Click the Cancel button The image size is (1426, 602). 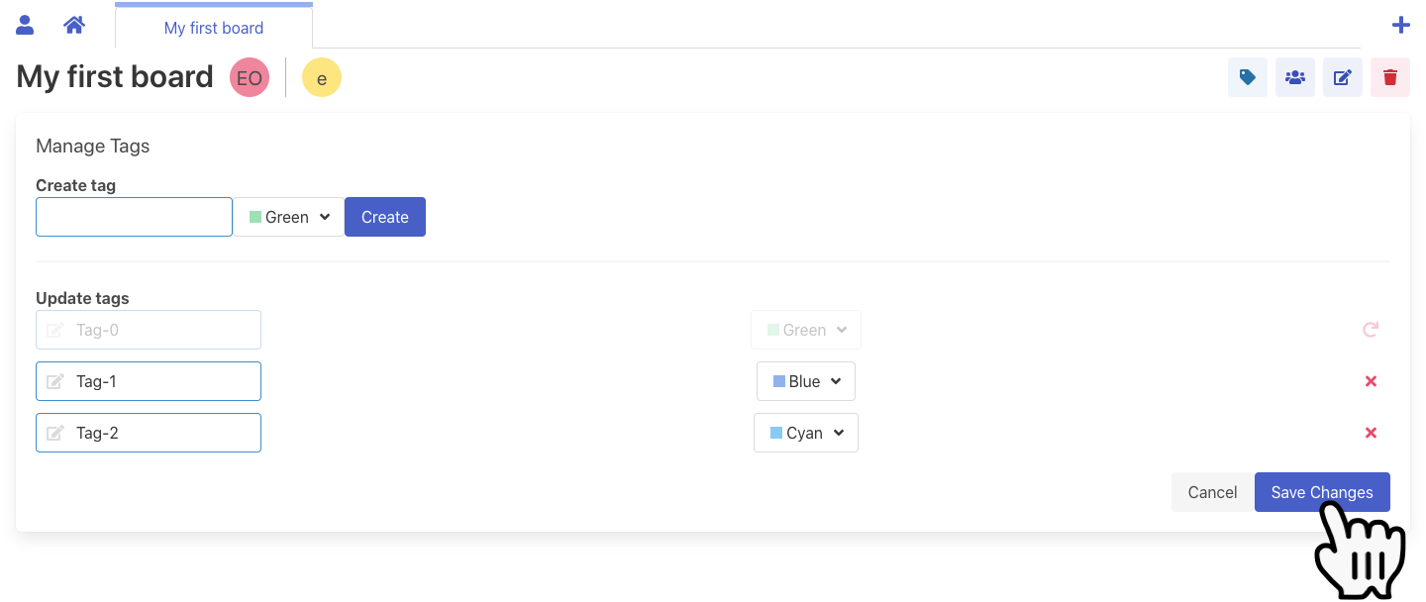click(1212, 492)
